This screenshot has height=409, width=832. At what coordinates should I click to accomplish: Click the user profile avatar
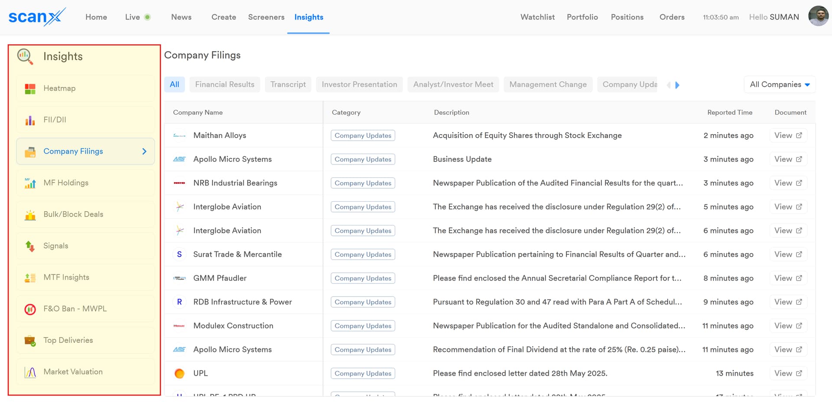pos(818,16)
